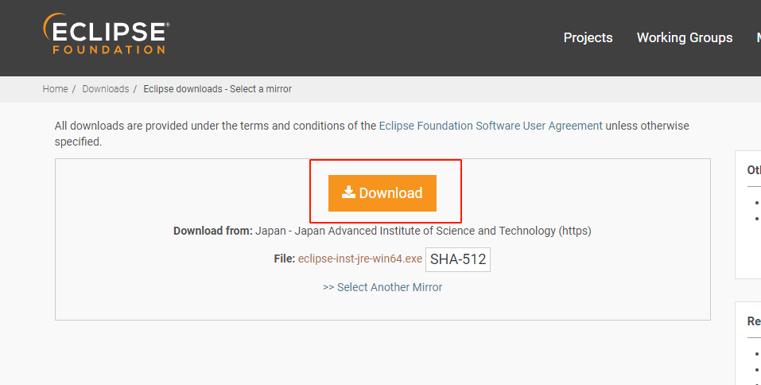Click the Eclipse Foundation logo
The width and height of the screenshot is (761, 385).
106,34
